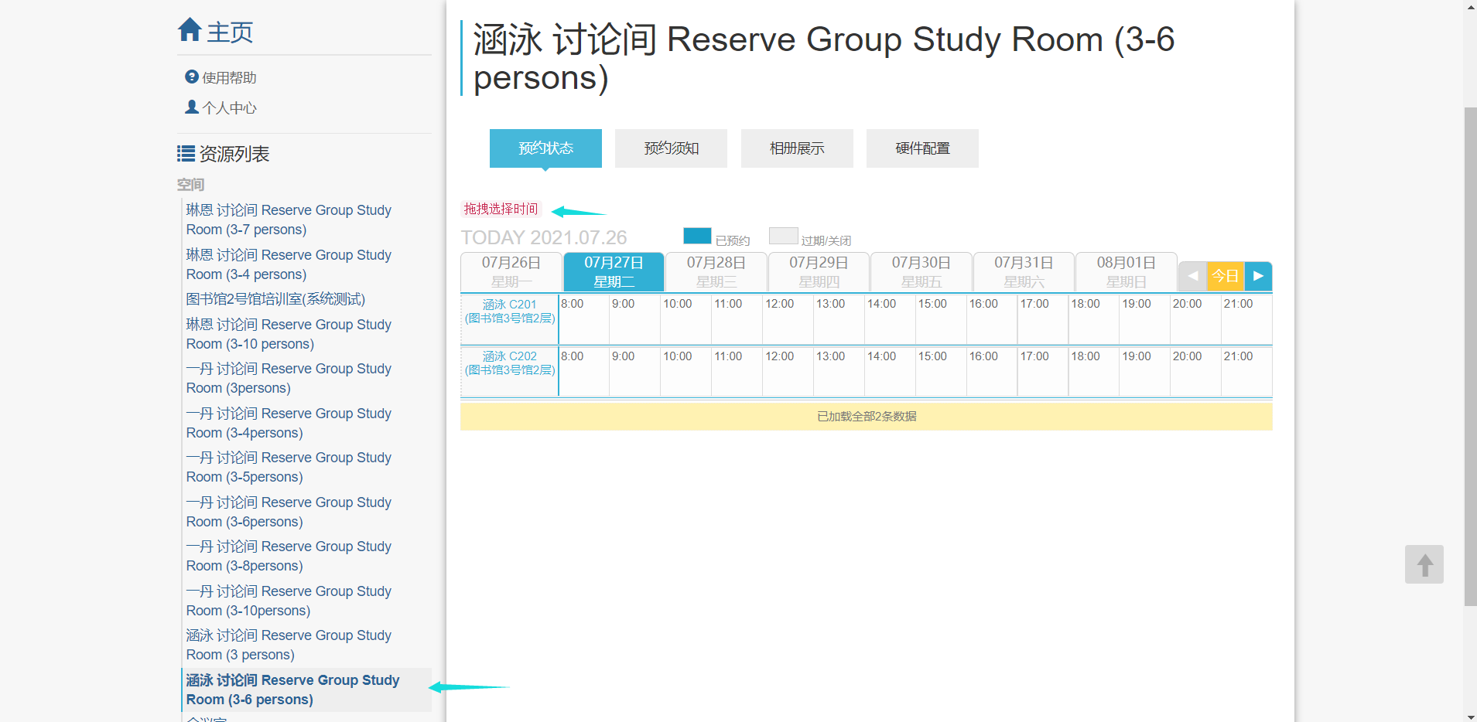The width and height of the screenshot is (1477, 722).
Task: Open 图书馆2号馆培训室(系统测试) in resource list
Action: pos(275,299)
